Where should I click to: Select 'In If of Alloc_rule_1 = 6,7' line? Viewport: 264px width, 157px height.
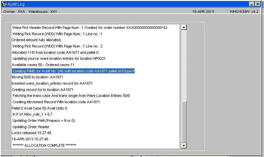pyautogui.click(x=32, y=115)
